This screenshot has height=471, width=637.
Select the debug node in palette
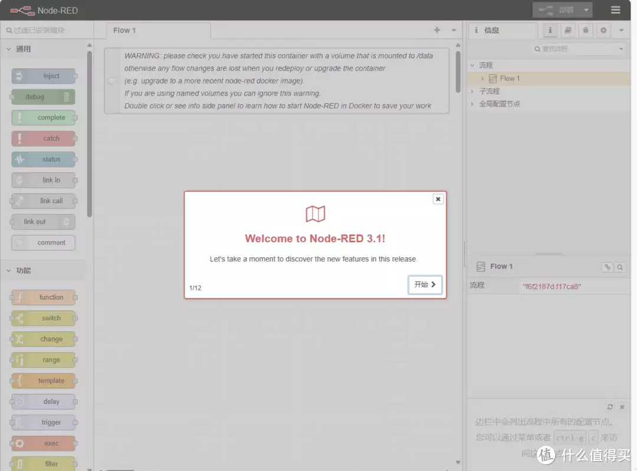(x=44, y=97)
